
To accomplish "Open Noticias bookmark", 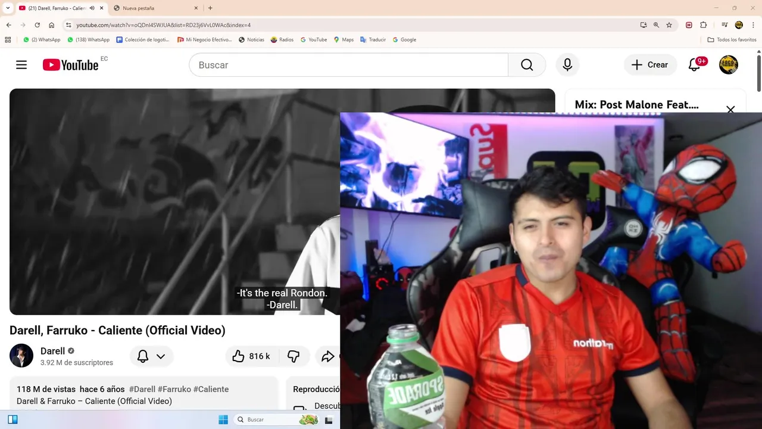I will point(251,40).
